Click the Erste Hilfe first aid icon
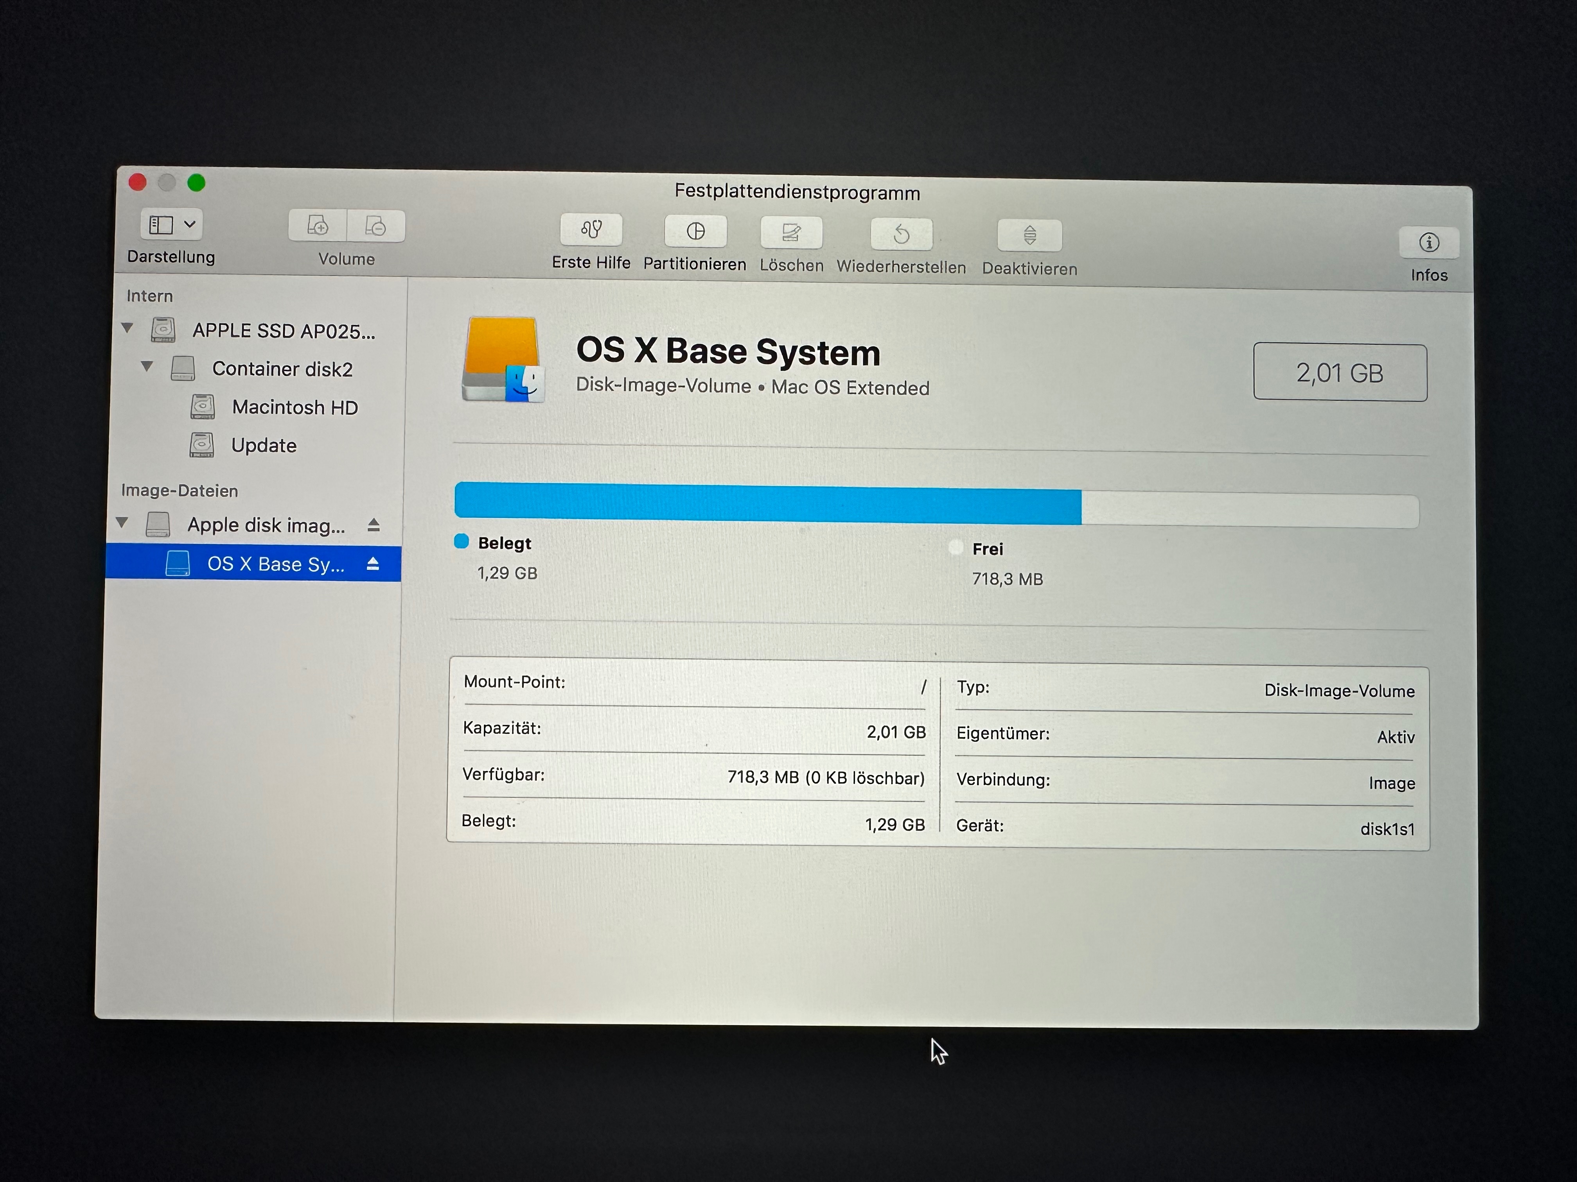The height and width of the screenshot is (1182, 1577). point(591,229)
